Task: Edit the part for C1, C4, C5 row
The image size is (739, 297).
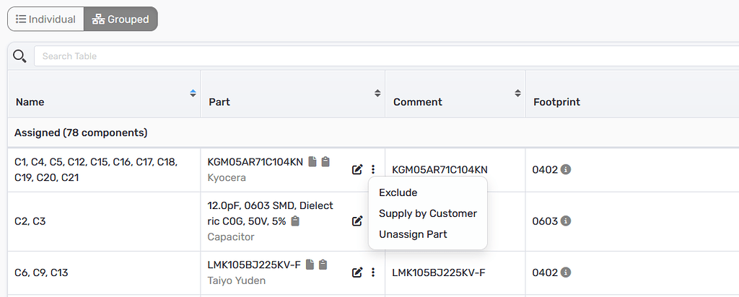Action: click(x=357, y=169)
